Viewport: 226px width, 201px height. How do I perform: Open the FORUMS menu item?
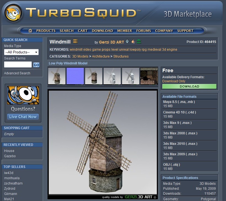[x=143, y=31]
